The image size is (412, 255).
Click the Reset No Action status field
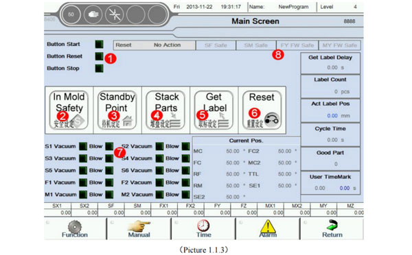(154, 45)
